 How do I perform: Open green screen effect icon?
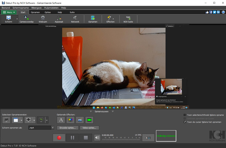click(89, 120)
